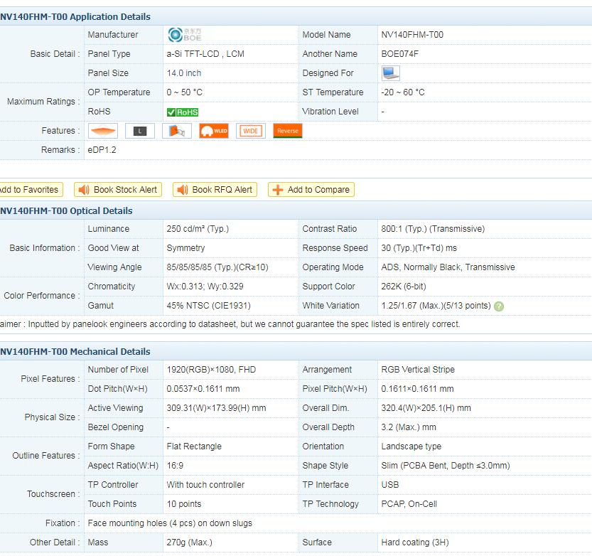Viewport: 592px width, 556px height.
Task: Click the orange slim panel feature icon
Action: [x=103, y=131]
